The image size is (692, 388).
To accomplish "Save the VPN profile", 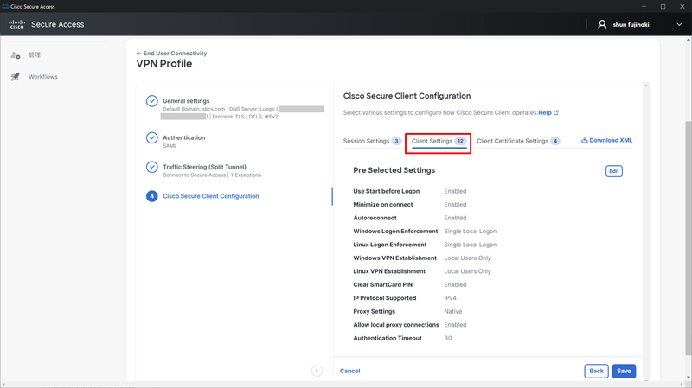I will (624, 372).
